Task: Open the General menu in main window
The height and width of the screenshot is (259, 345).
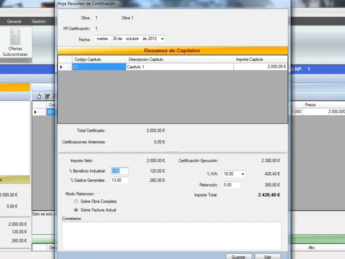Action: 14,21
